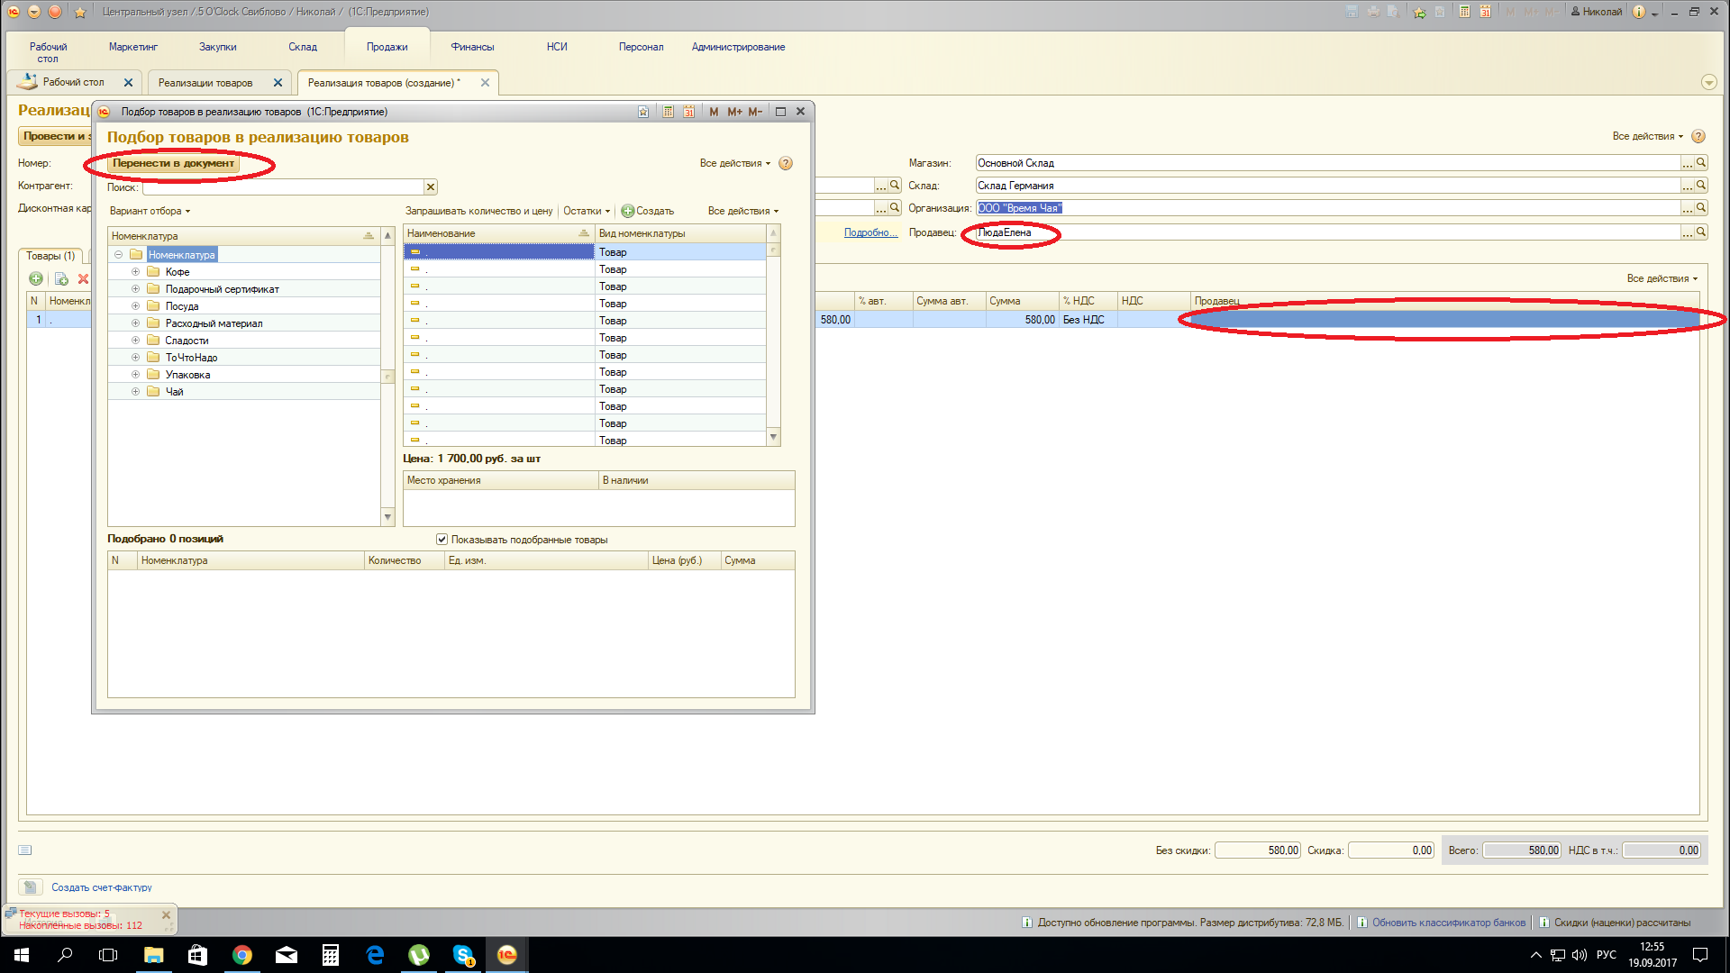Click the red delete row icon

[x=83, y=279]
